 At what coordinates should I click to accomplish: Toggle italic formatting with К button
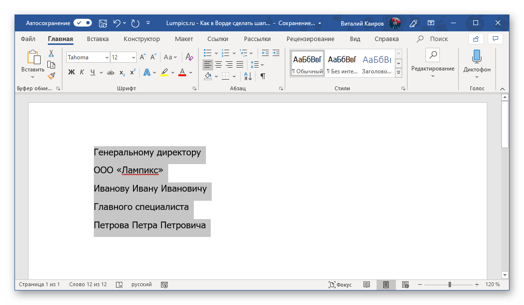[82, 72]
